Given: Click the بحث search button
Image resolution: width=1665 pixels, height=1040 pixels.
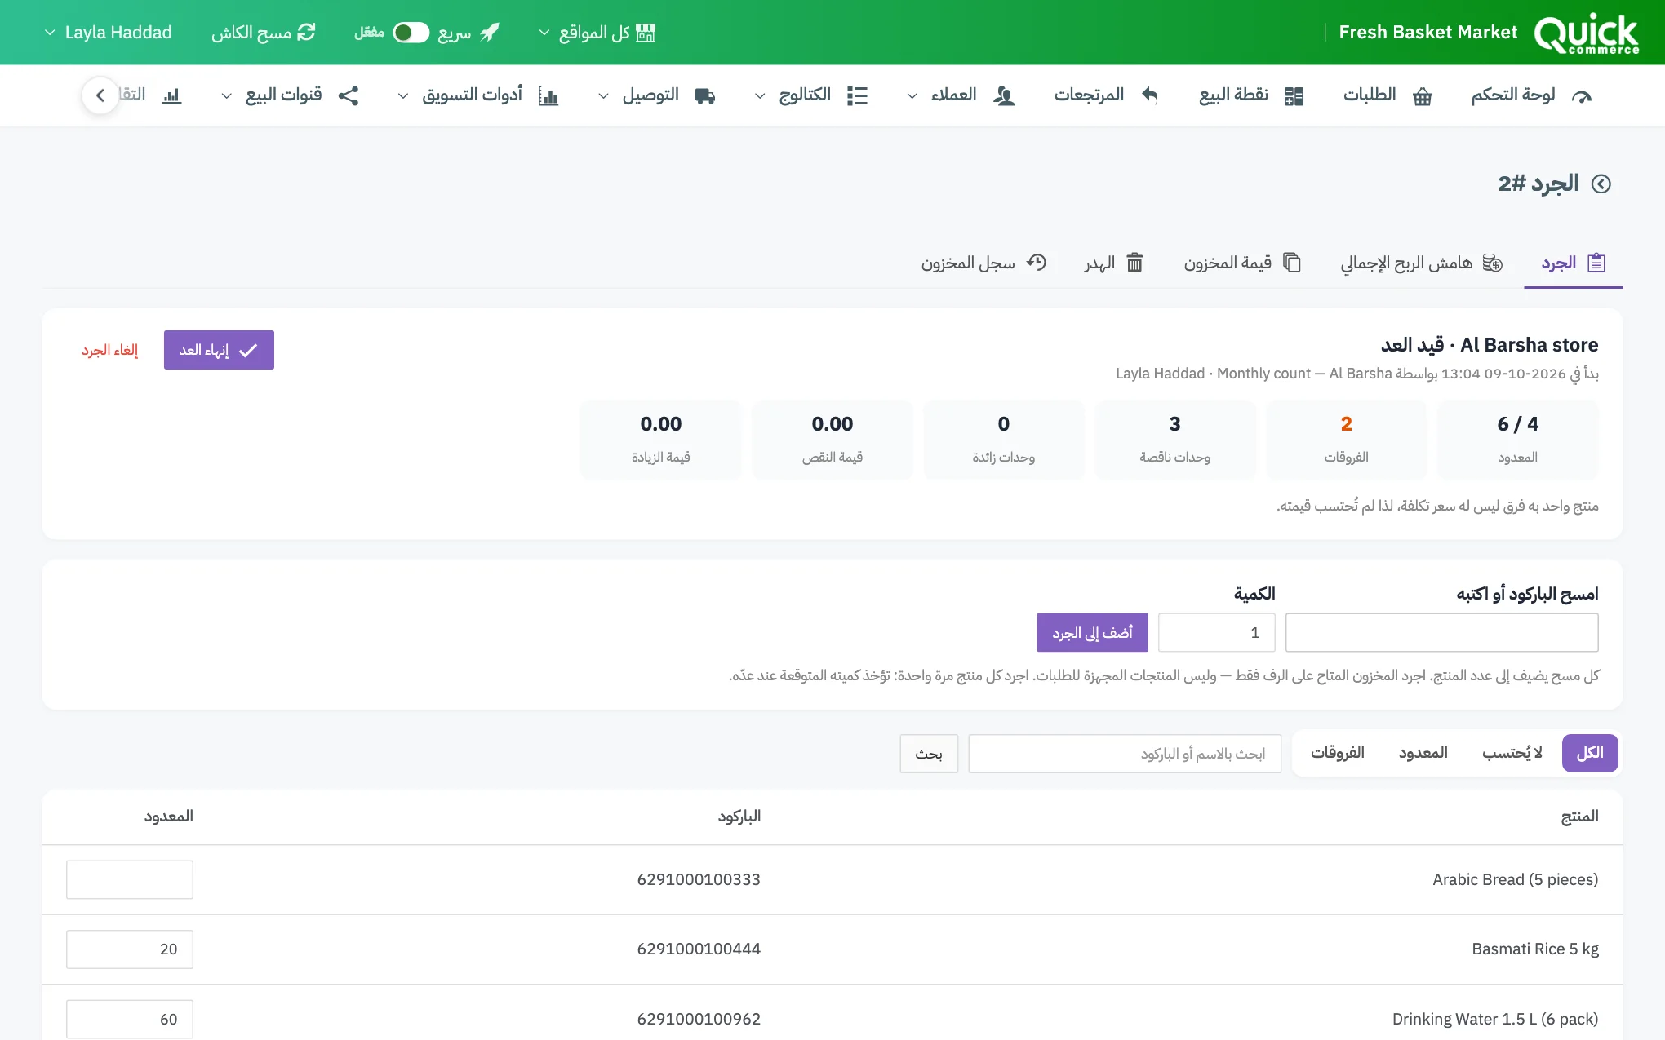Looking at the screenshot, I should pyautogui.click(x=929, y=754).
